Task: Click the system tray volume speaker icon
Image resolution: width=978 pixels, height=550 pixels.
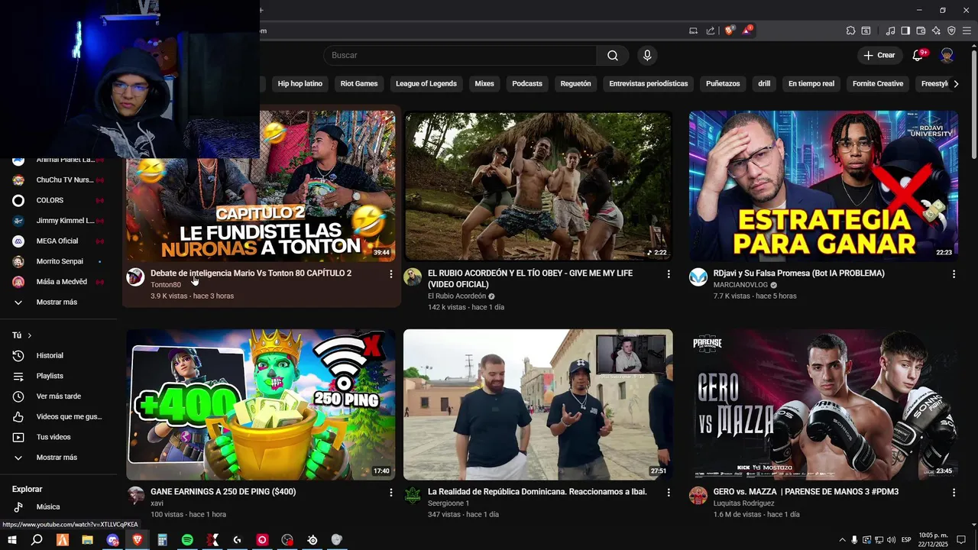Action: tap(891, 540)
